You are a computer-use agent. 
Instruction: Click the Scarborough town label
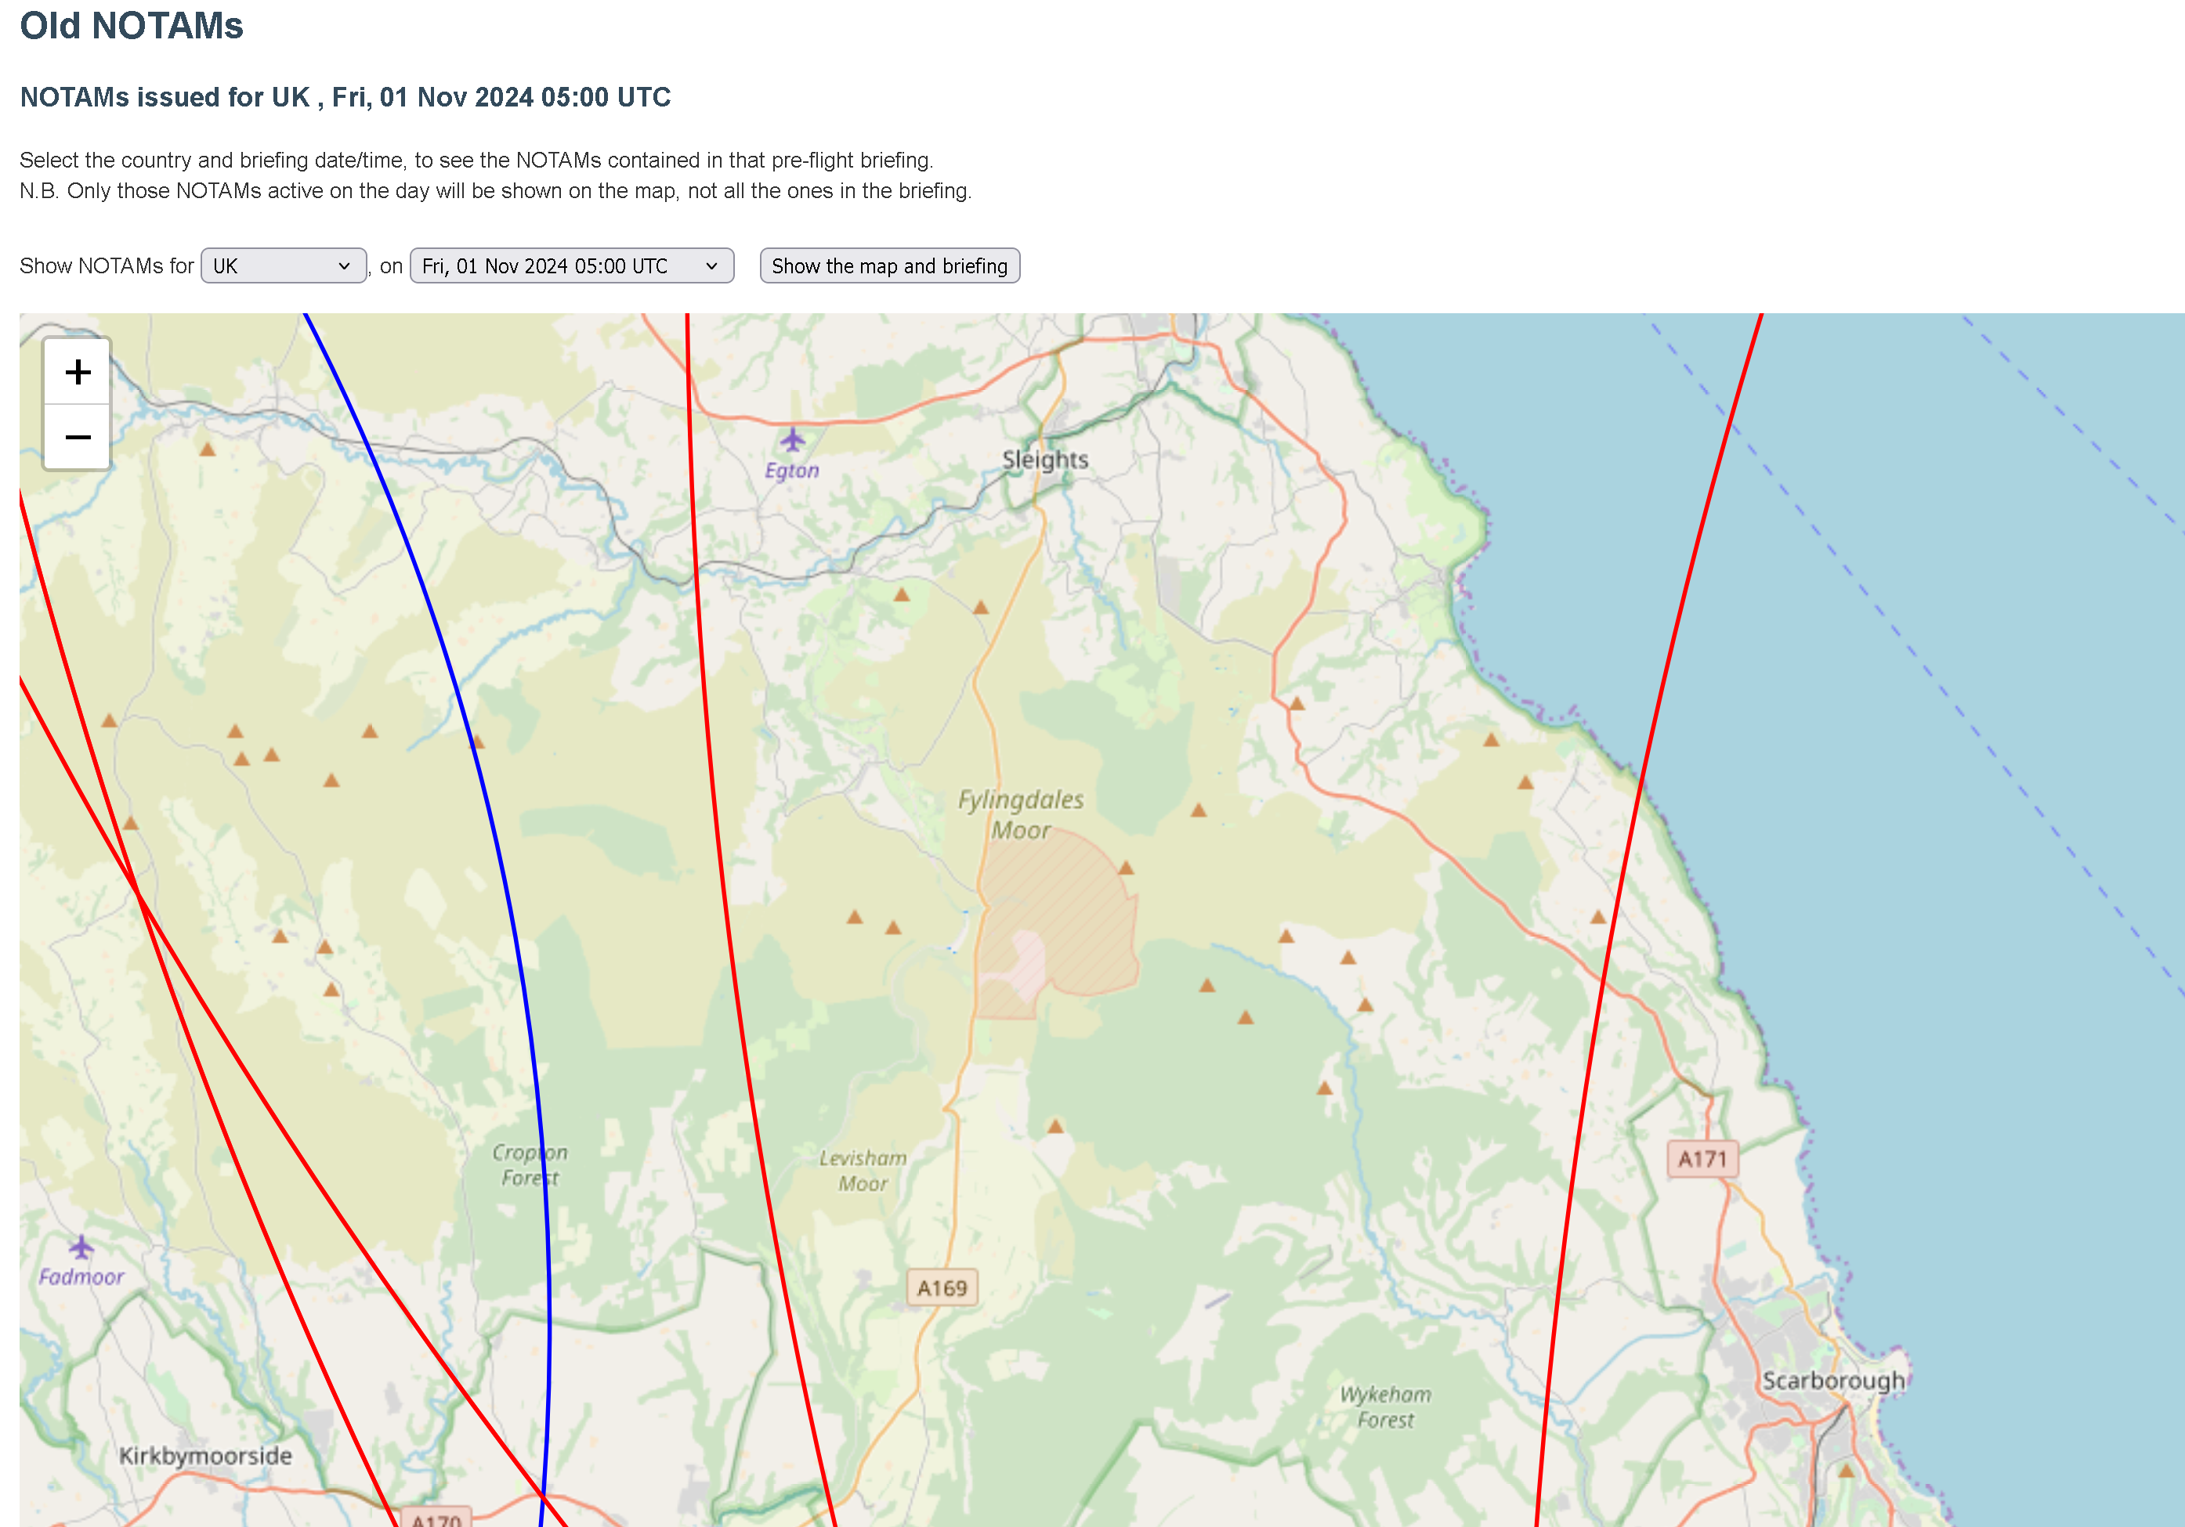click(x=1833, y=1381)
